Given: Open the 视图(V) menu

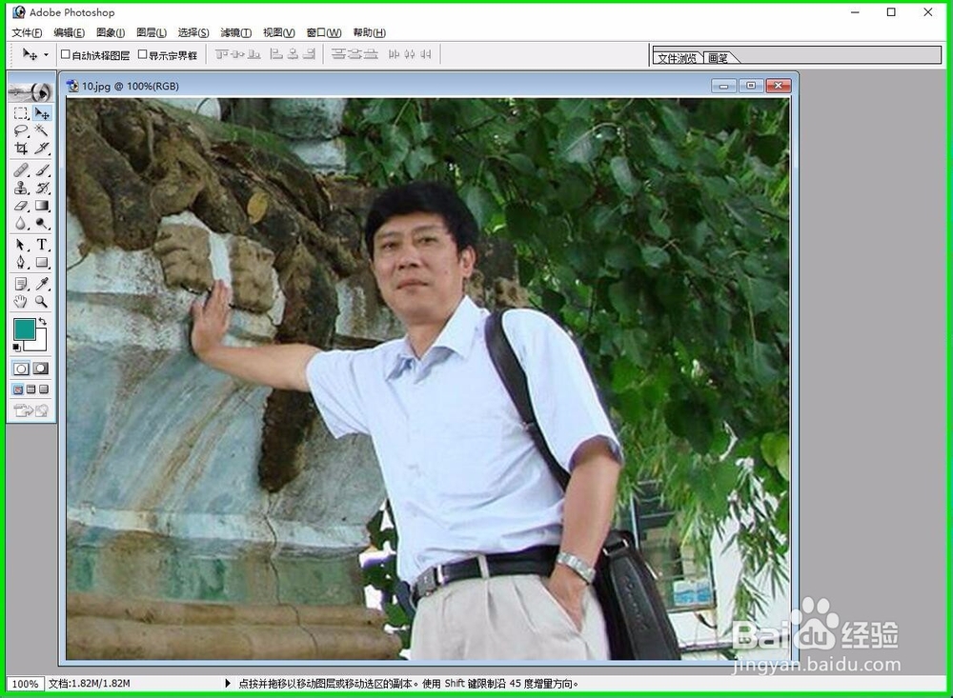Looking at the screenshot, I should (x=279, y=32).
